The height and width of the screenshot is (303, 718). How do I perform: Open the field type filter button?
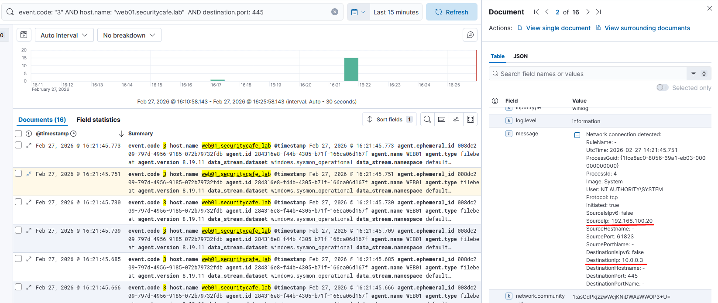pos(699,73)
